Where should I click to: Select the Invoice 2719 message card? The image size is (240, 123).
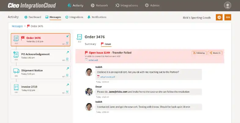click(41, 89)
